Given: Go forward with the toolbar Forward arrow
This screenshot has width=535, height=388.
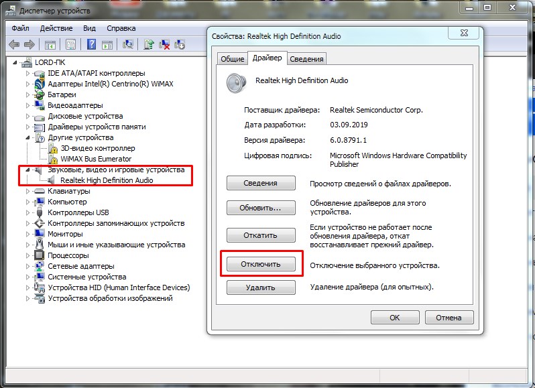Looking at the screenshot, I should (x=29, y=44).
